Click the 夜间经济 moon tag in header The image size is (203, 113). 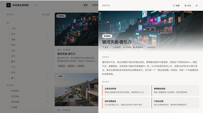click(151, 47)
